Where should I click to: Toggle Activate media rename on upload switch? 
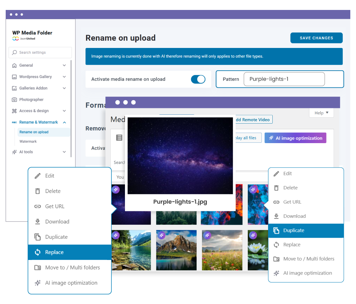198,79
